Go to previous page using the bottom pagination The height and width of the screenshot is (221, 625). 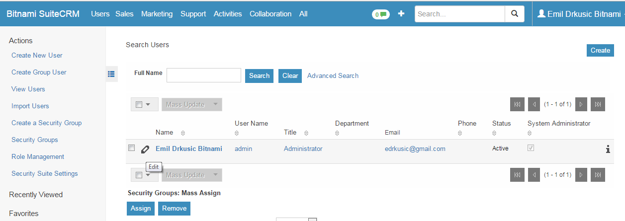coord(534,175)
